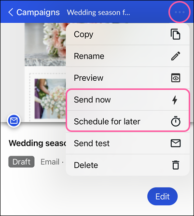The image size is (194, 216).
Task: Click the Email type label
Action: (50, 162)
